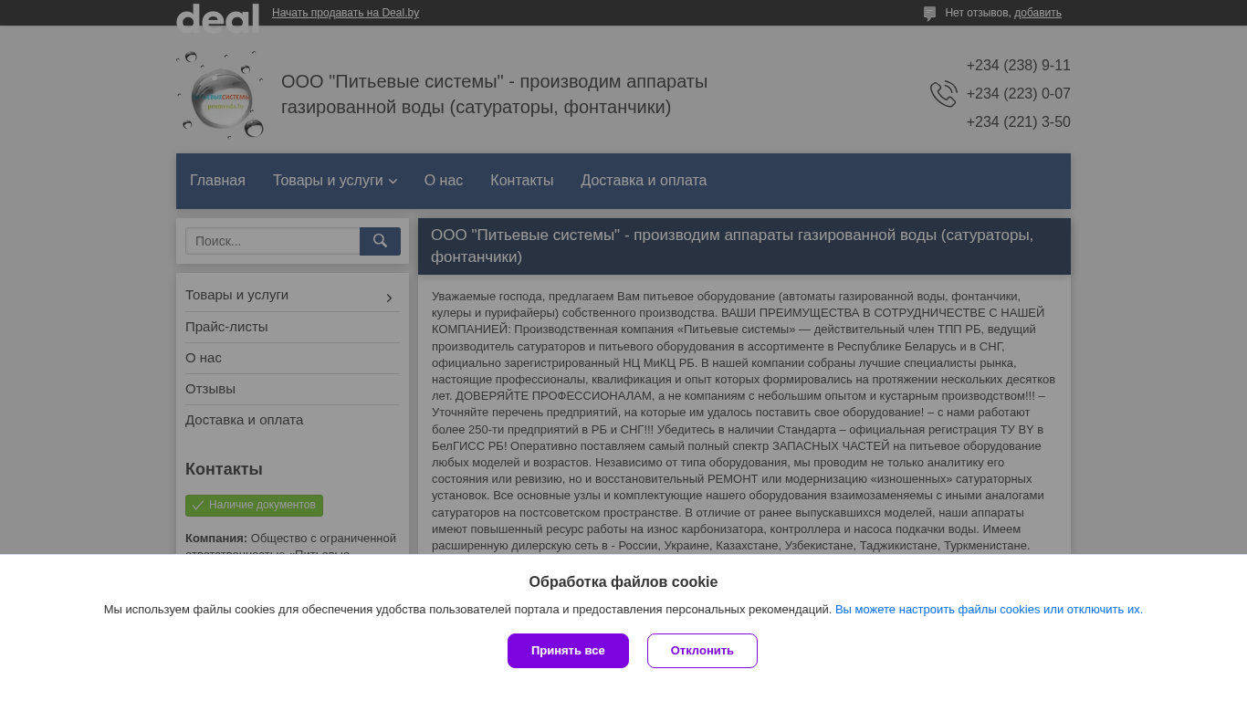Go to Контакты navigation item
The height and width of the screenshot is (701, 1247).
click(x=521, y=181)
